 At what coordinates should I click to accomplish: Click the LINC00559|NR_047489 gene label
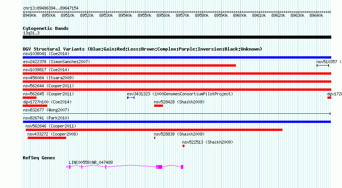pos(91,163)
